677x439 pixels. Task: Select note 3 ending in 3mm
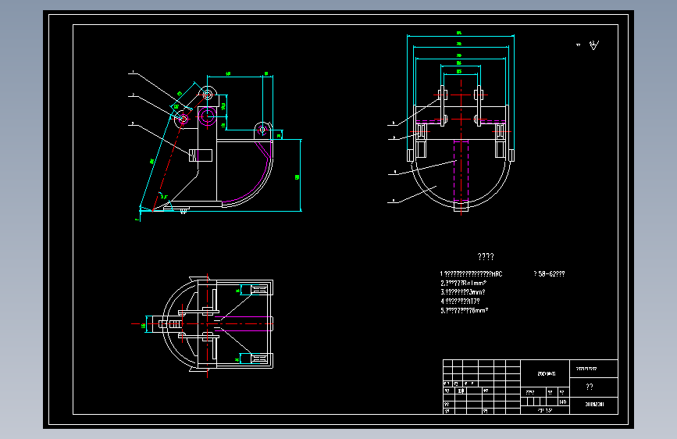point(463,292)
